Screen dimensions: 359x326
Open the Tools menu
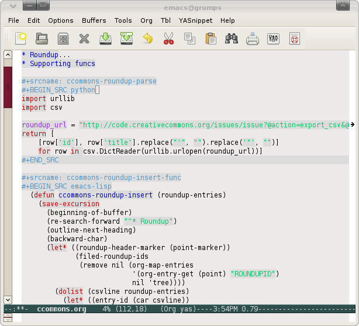(123, 20)
